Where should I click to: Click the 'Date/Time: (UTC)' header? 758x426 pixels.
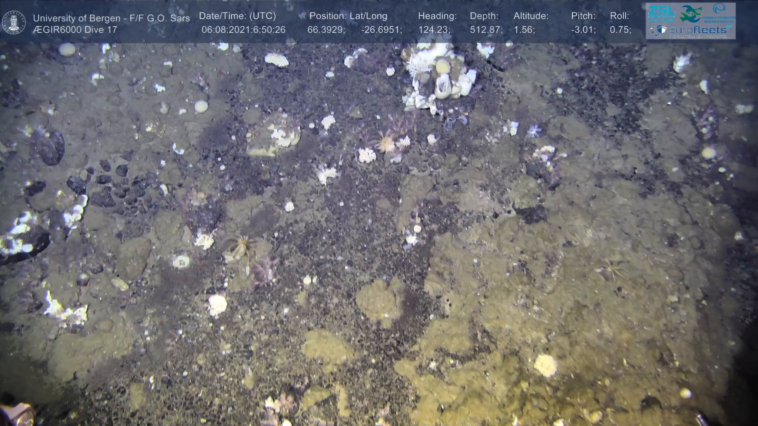click(237, 16)
